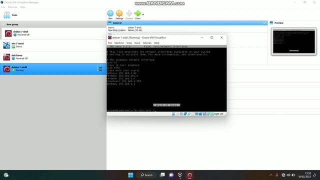Open the weather widget on the taskbar
Viewport: 320px width, 180px height.
point(6,175)
